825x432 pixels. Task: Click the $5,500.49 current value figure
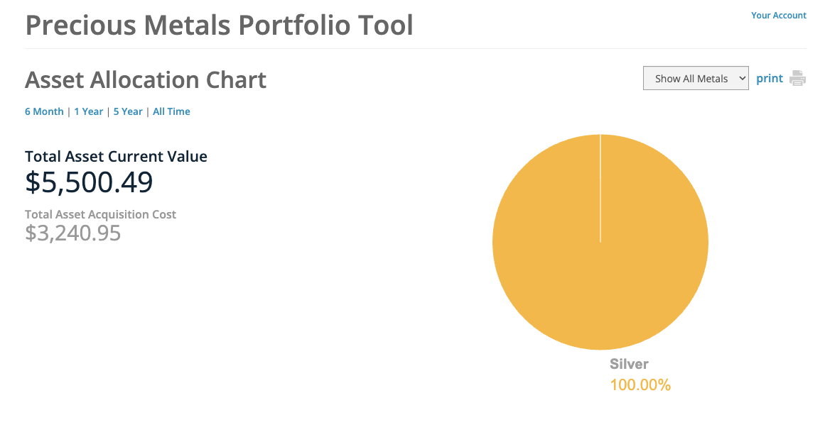(89, 182)
